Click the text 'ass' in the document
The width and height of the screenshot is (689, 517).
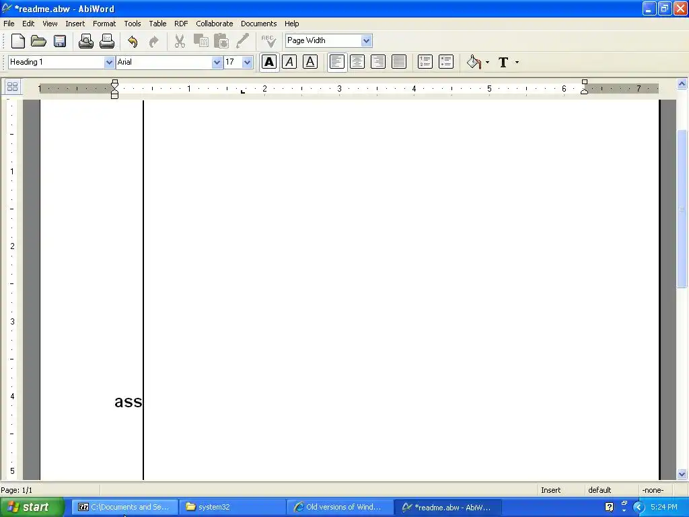[128, 402]
